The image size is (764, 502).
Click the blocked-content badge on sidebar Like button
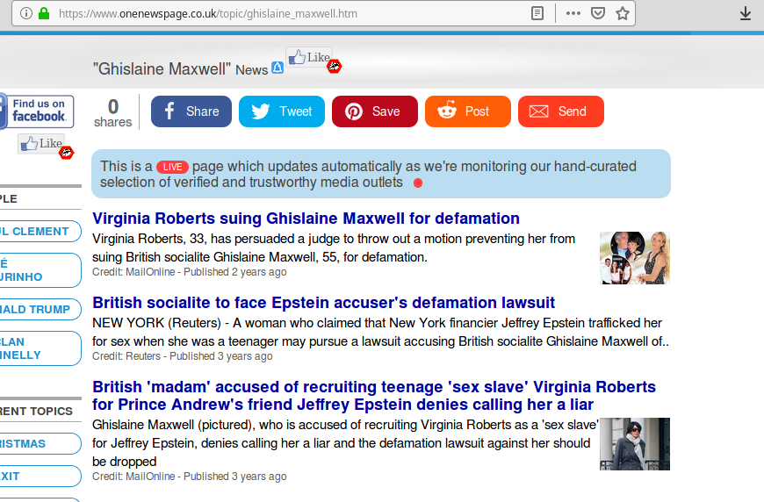[x=66, y=153]
